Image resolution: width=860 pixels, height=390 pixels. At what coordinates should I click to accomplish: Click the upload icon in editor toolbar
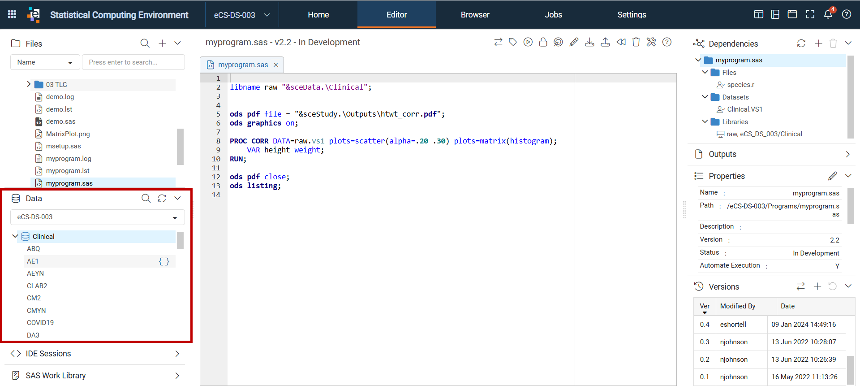[605, 42]
